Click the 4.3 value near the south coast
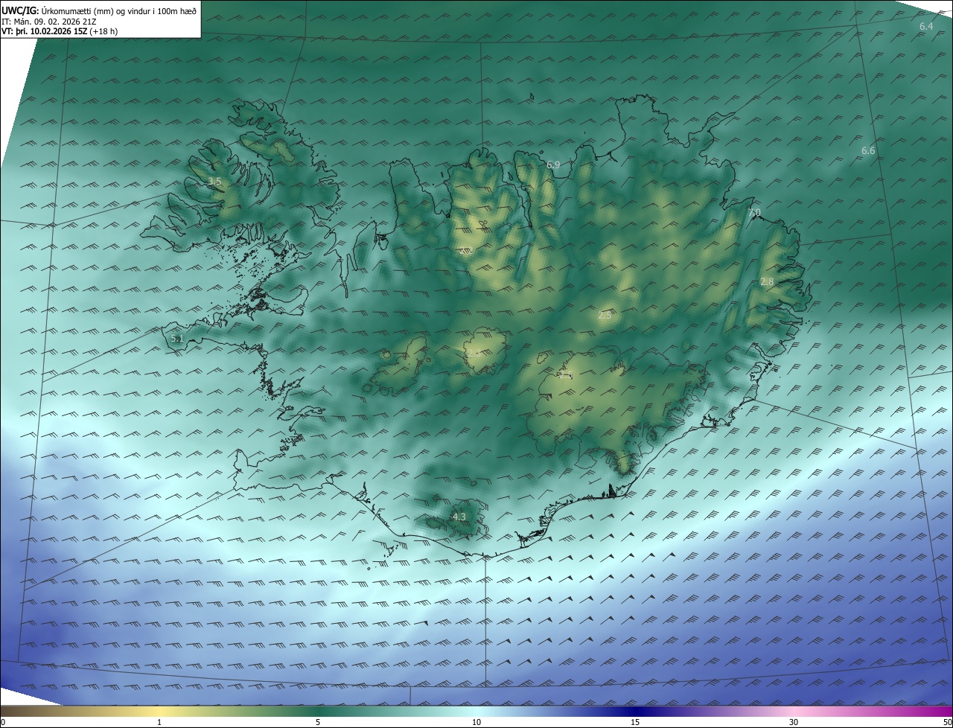953x728 pixels. (459, 517)
